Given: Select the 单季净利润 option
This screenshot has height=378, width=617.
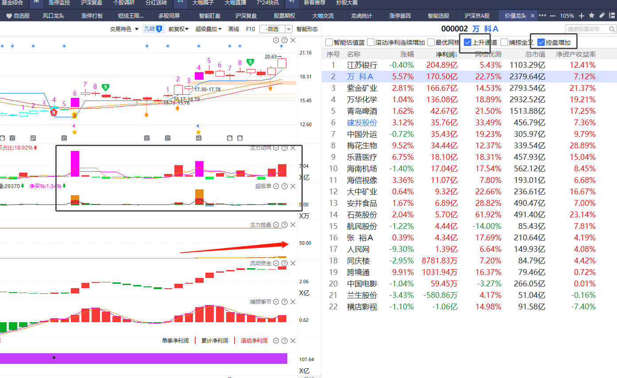Looking at the screenshot, I should pyautogui.click(x=175, y=341).
